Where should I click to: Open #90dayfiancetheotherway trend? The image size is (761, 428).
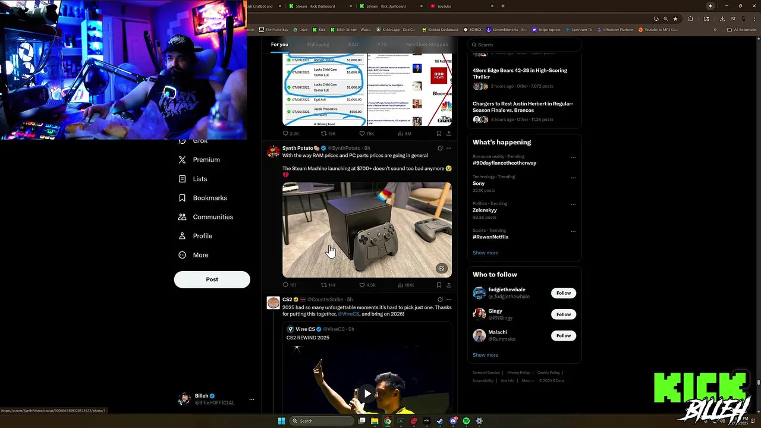(504, 163)
